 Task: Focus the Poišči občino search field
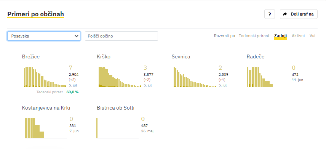point(121,36)
